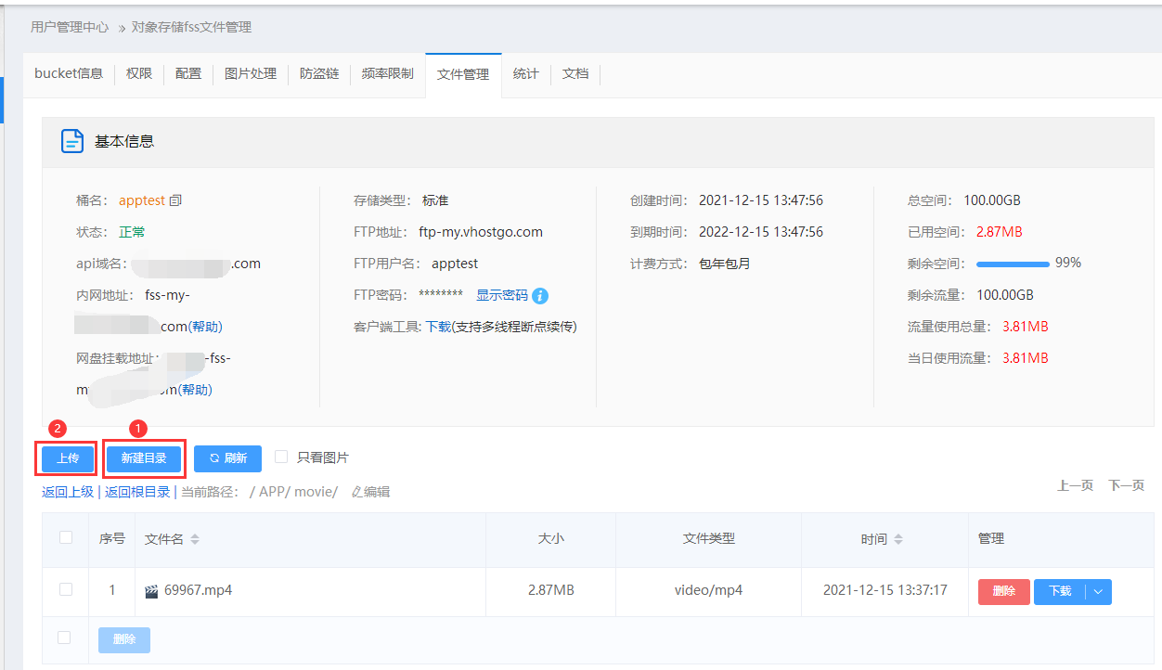Go to the 统计 tab
This screenshot has width=1162, height=670.
tap(525, 73)
